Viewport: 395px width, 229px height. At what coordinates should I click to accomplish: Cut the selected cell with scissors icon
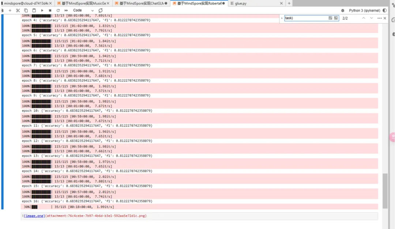coord(18,11)
